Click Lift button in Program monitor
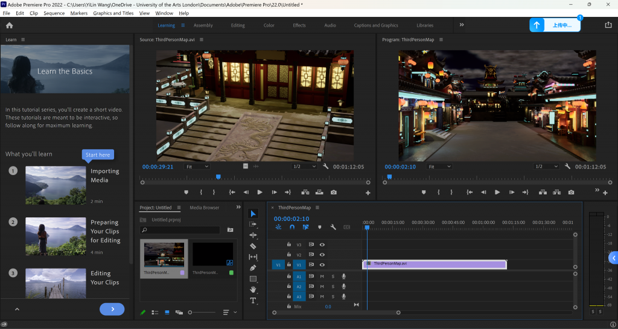618x329 pixels. [x=543, y=193]
